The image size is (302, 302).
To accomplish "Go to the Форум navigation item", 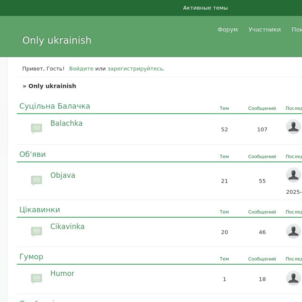I will tap(227, 29).
